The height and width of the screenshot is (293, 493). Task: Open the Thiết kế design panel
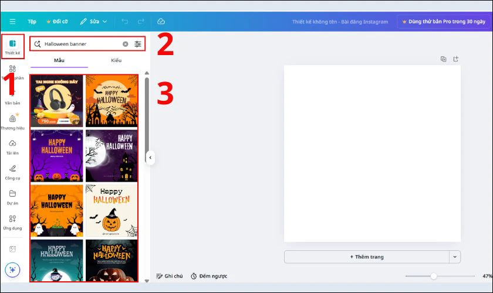pos(12,47)
